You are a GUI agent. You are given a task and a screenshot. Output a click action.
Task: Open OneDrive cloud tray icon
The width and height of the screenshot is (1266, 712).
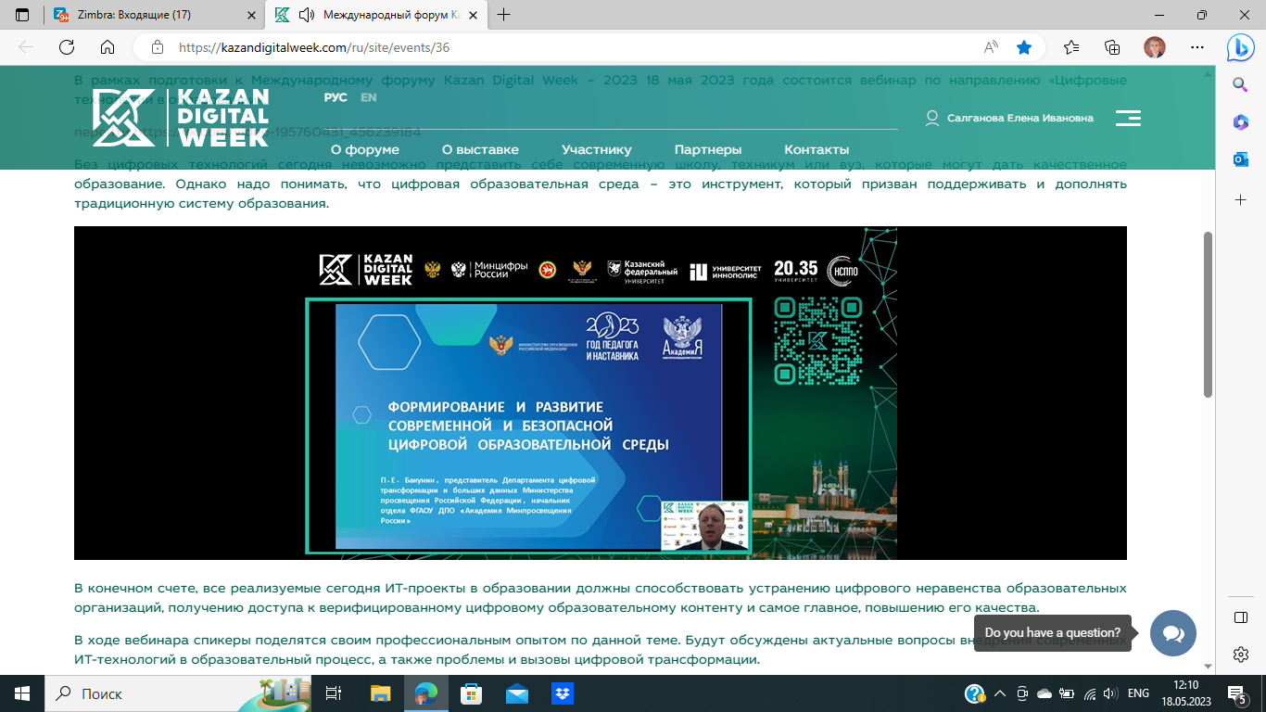click(x=1044, y=693)
